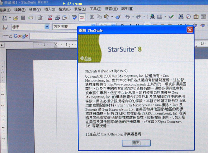The image size is (208, 153).
Task: Open the 格式(O) menu
Action: point(65,9)
